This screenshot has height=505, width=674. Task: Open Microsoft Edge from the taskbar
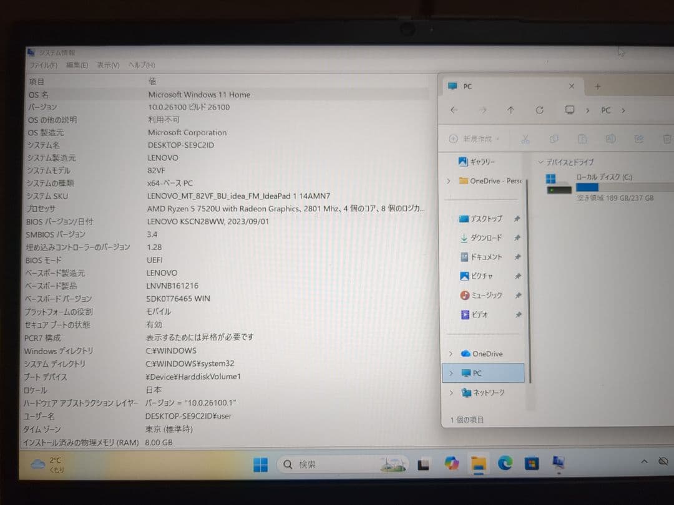click(505, 463)
